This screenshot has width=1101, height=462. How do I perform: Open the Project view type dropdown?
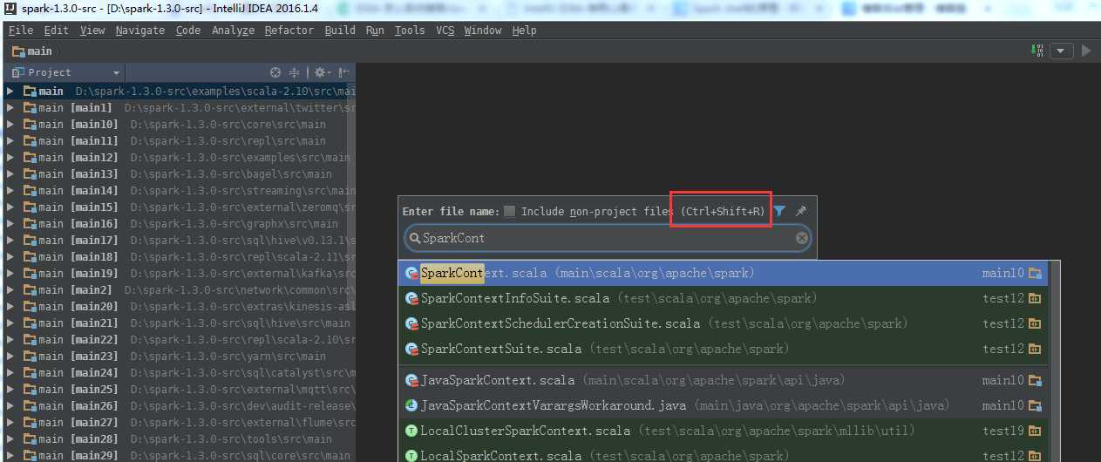click(116, 73)
